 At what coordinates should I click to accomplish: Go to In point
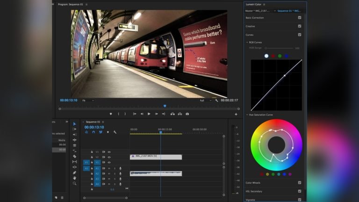click(135, 114)
